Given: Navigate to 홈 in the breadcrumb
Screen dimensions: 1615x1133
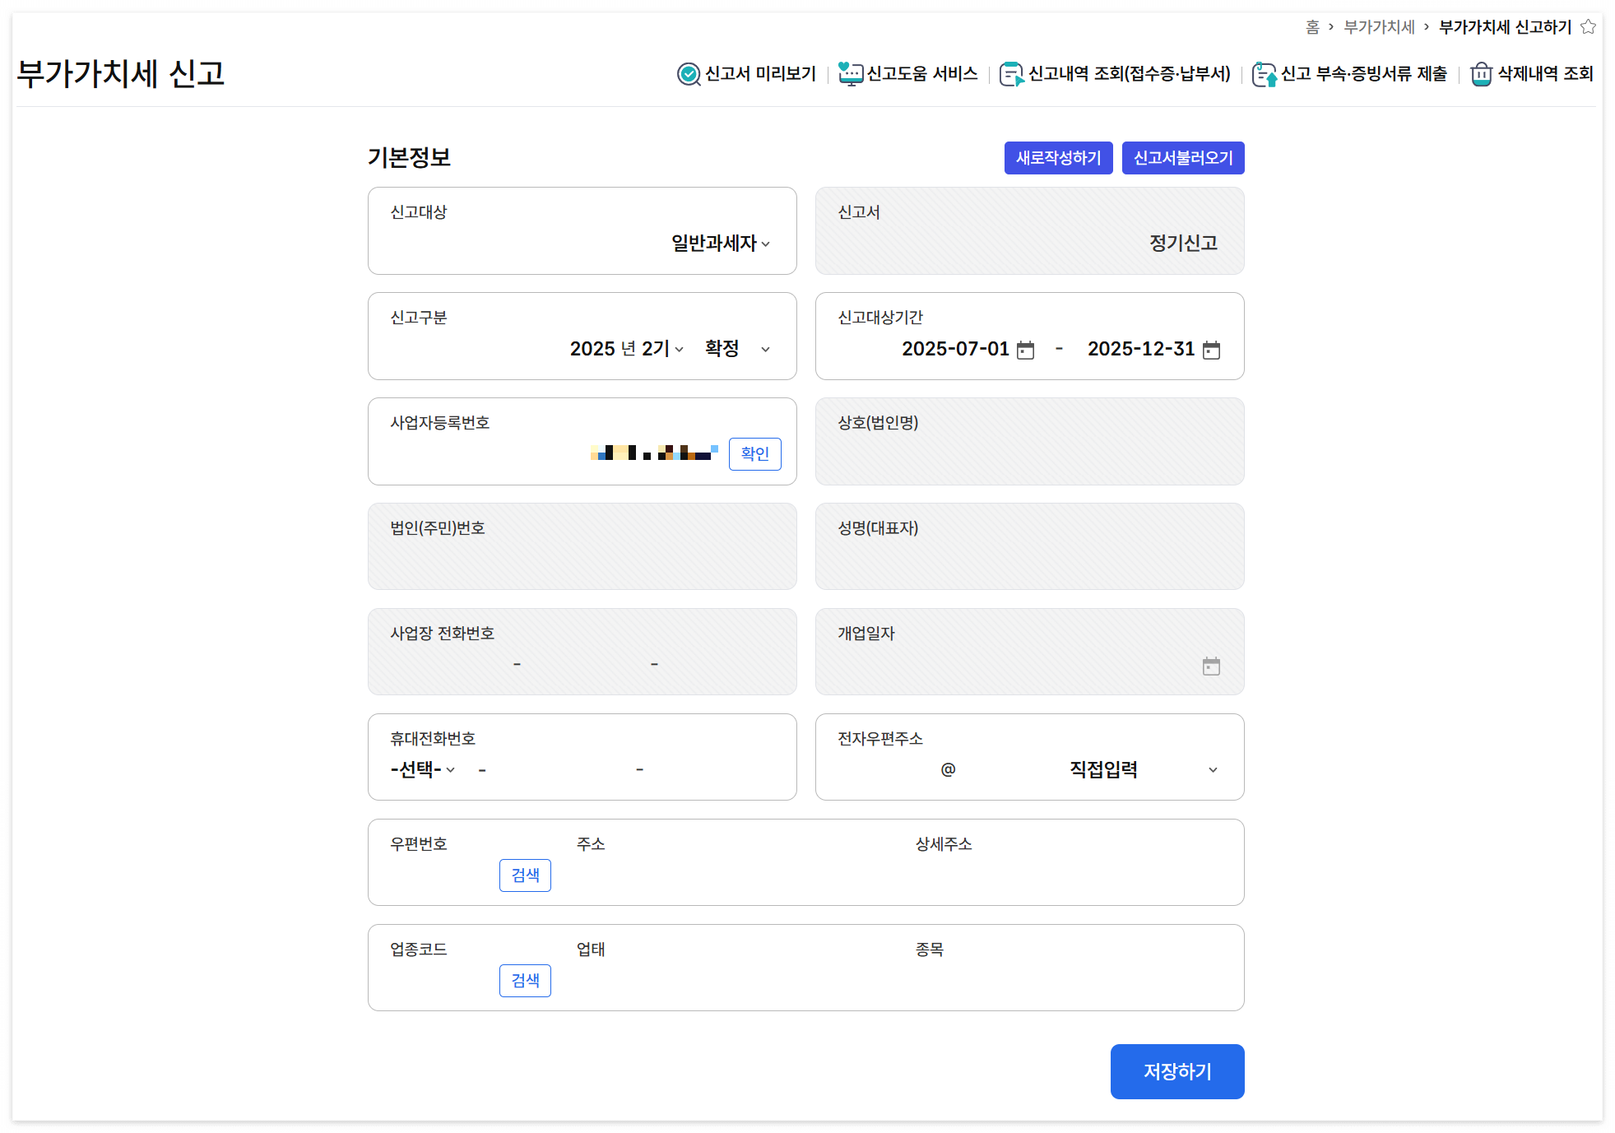Looking at the screenshot, I should (x=1313, y=26).
